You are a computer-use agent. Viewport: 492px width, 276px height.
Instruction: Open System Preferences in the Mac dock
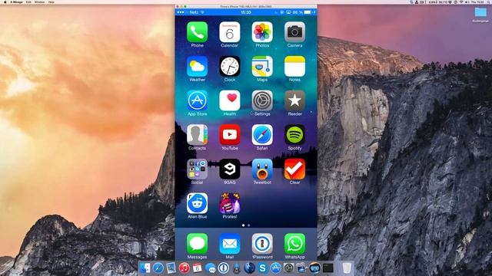[x=289, y=268]
